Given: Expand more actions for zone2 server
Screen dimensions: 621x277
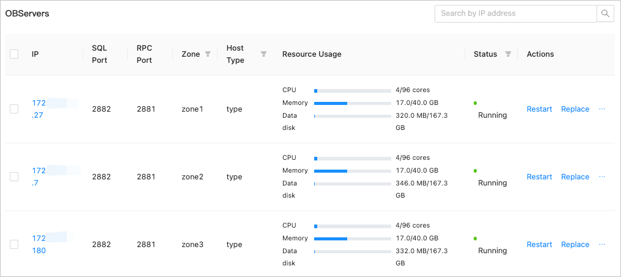Looking at the screenshot, I should 602,177.
